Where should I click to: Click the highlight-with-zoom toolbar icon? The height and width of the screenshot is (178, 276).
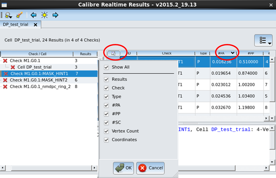click(x=8, y=15)
